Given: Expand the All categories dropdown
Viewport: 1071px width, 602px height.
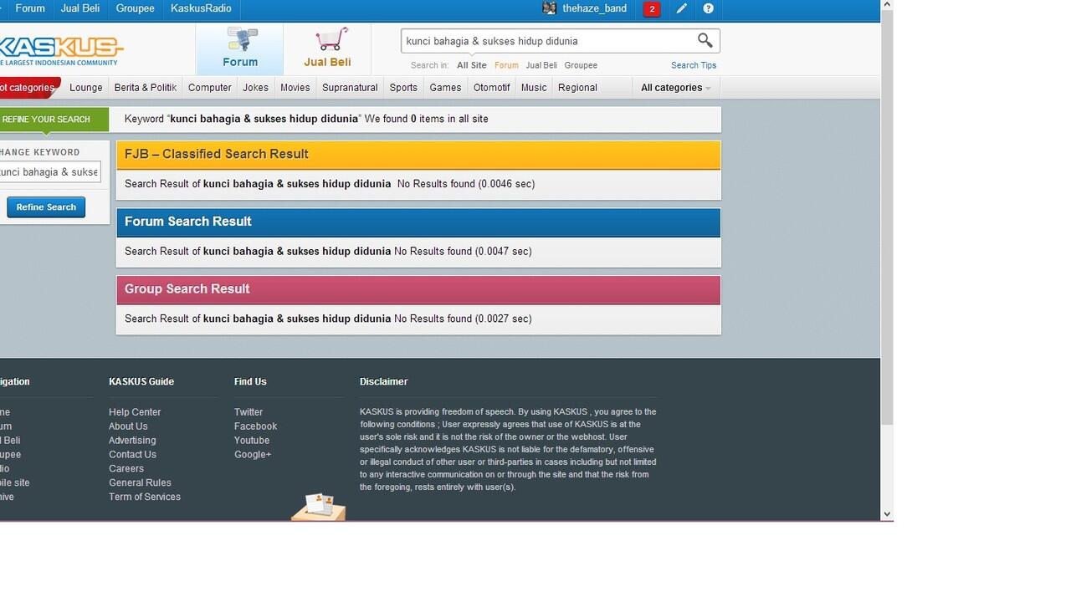Looking at the screenshot, I should coord(676,88).
